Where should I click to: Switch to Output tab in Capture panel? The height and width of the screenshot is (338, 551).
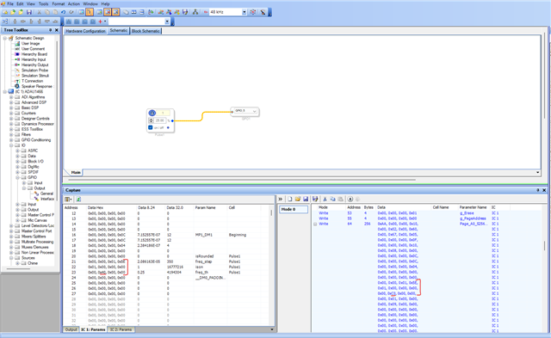click(x=71, y=329)
